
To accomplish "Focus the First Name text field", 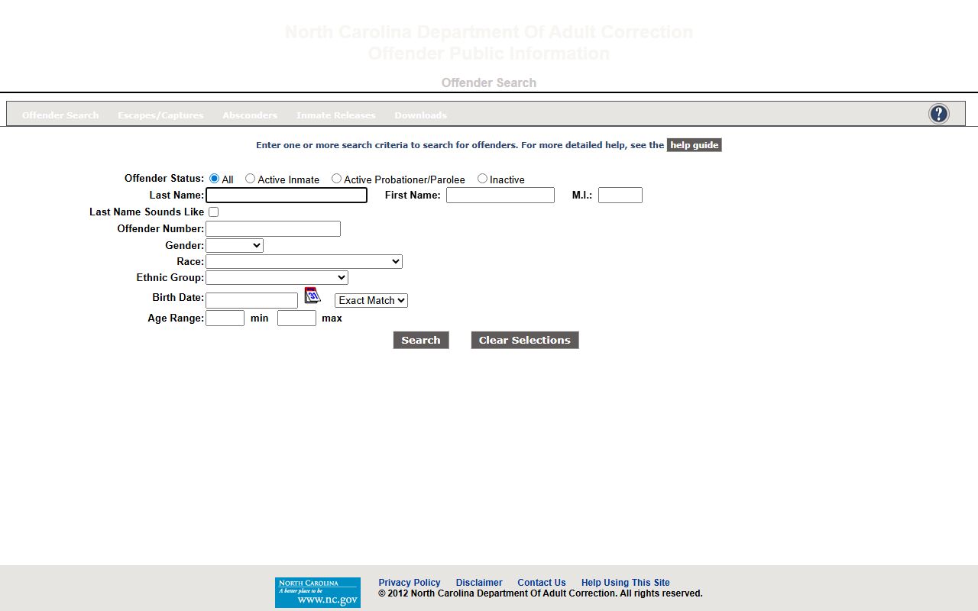I will (x=500, y=195).
